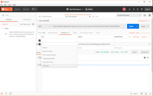Open keyboard shortcuts icon in status bar
Screen dimensions: 153x96
[146, 94]
